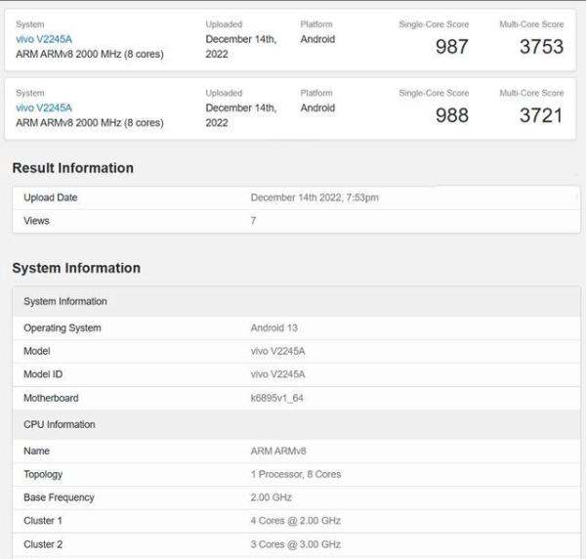
Task: Select the Motherboard value k6895v1_64
Action: pos(278,399)
